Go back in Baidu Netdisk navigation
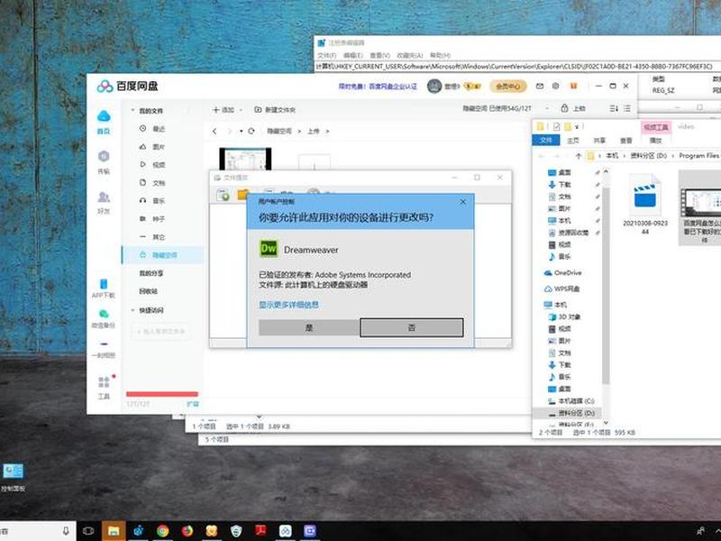721x541 pixels. pyautogui.click(x=214, y=131)
